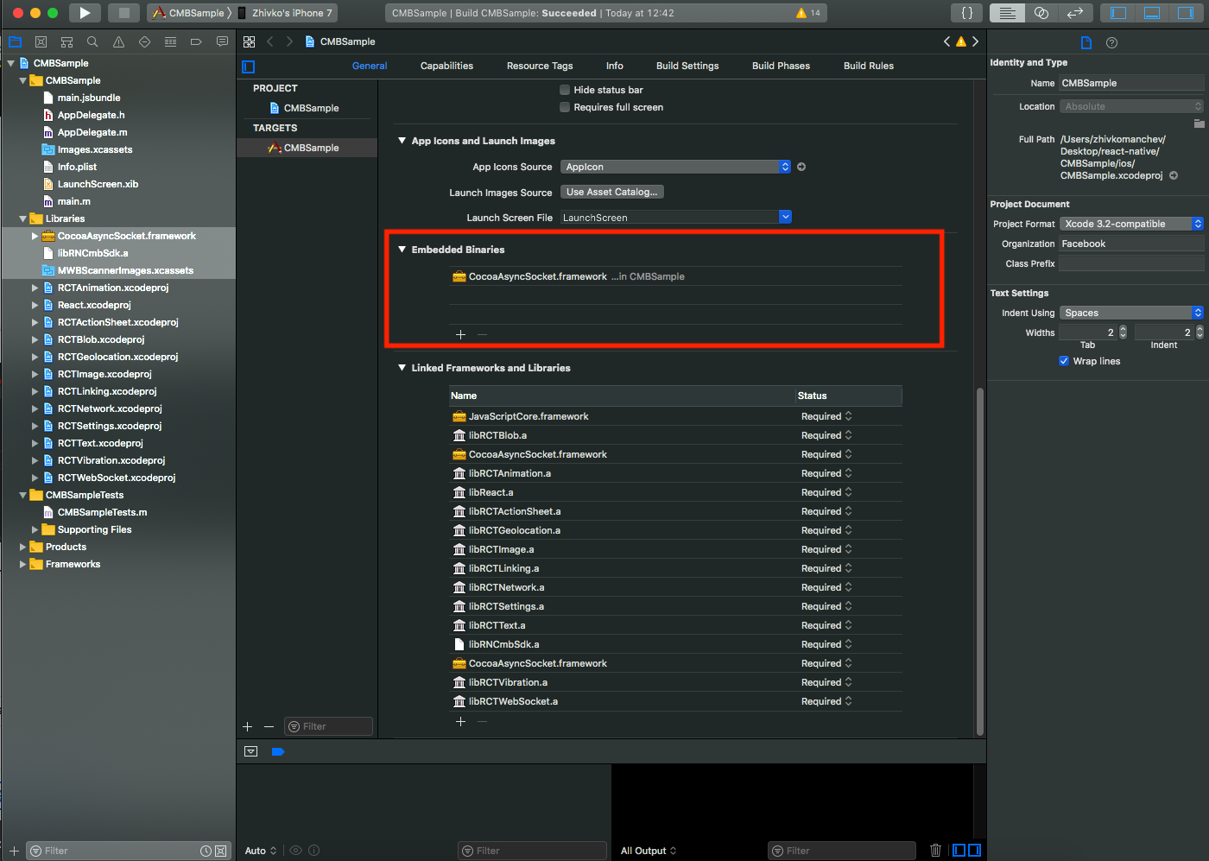
Task: Expand the Products folder
Action: click(x=22, y=547)
